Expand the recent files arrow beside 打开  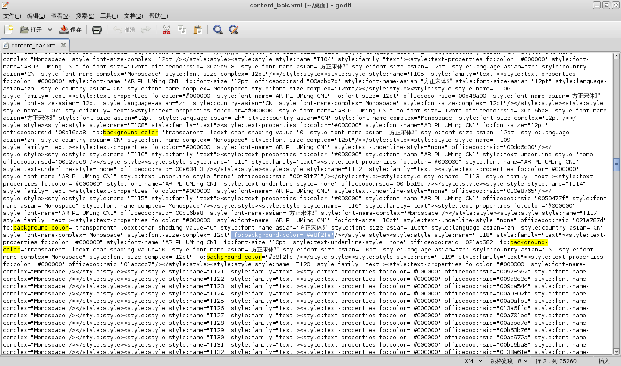coord(50,30)
